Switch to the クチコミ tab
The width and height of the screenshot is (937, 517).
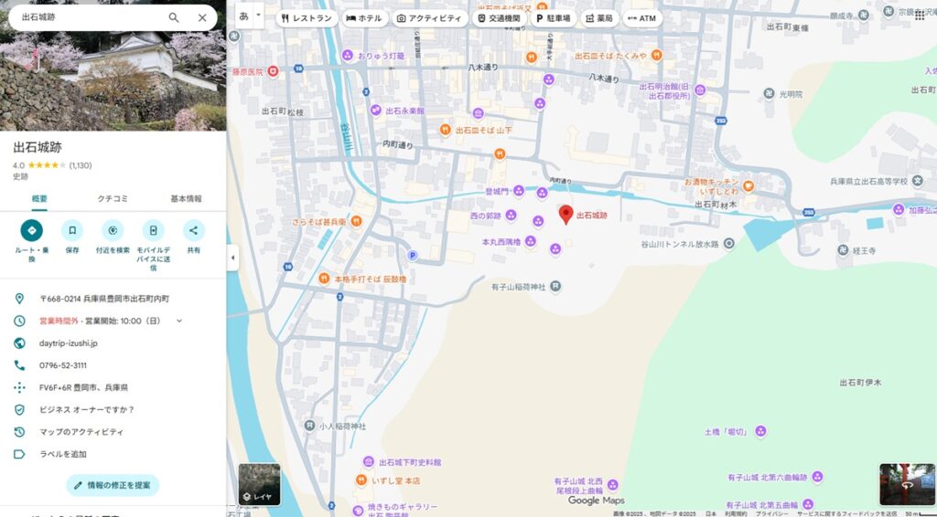(x=113, y=198)
